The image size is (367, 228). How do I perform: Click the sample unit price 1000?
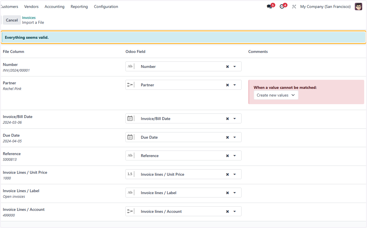coord(7,178)
